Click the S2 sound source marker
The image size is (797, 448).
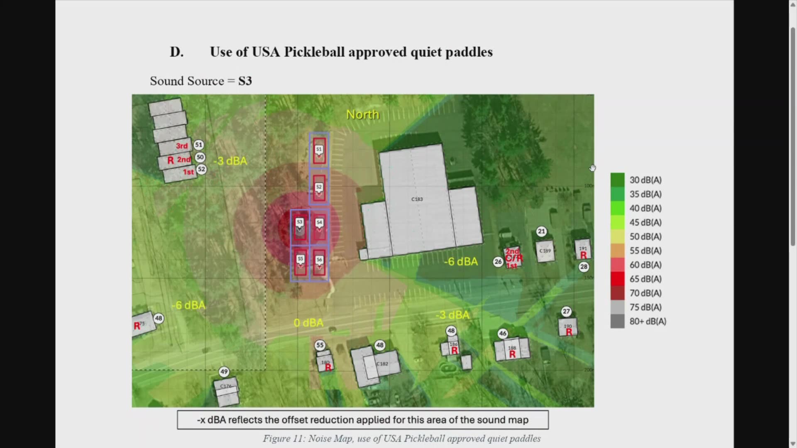tap(319, 188)
